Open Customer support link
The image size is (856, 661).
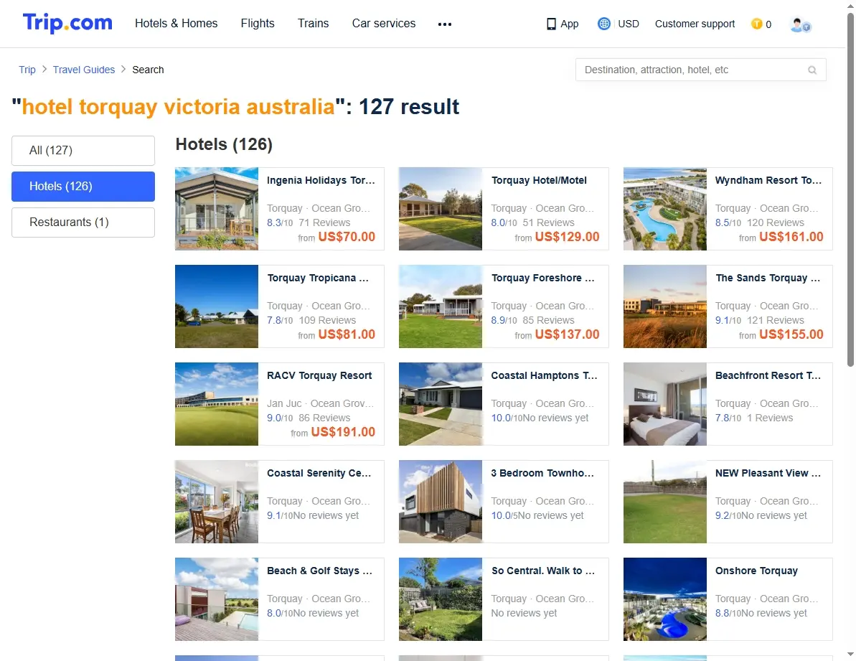[x=695, y=24]
